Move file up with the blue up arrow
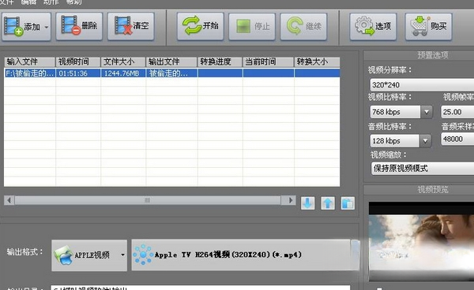 [328, 203]
